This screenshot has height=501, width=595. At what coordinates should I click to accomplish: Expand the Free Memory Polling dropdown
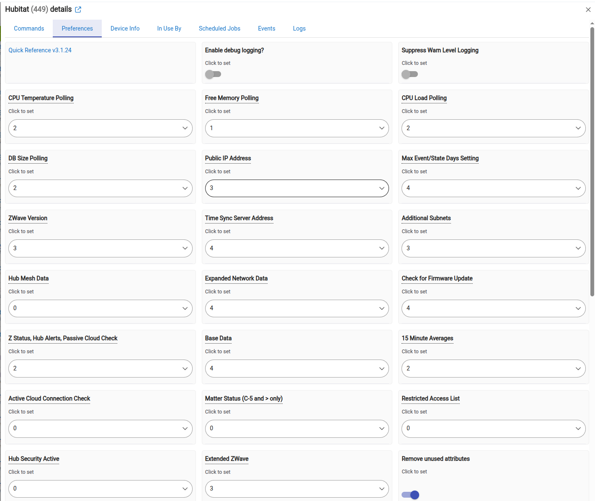click(x=296, y=128)
